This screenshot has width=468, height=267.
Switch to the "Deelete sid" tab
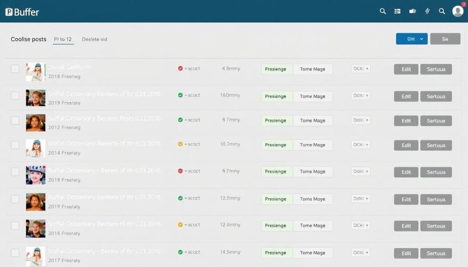click(x=95, y=39)
